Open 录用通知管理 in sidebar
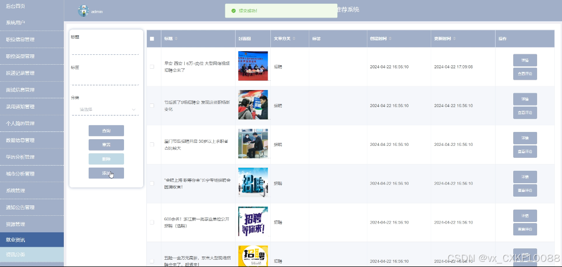562x267 pixels. point(32,107)
